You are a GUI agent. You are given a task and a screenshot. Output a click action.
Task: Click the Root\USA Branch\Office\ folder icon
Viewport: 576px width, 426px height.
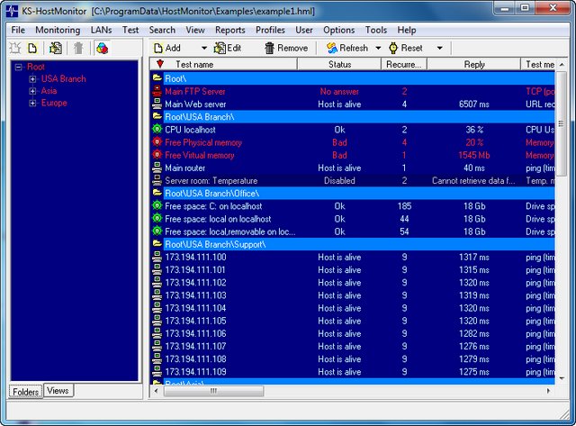(x=157, y=194)
